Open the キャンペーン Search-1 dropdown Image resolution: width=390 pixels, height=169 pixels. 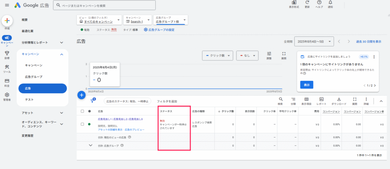tap(137, 20)
